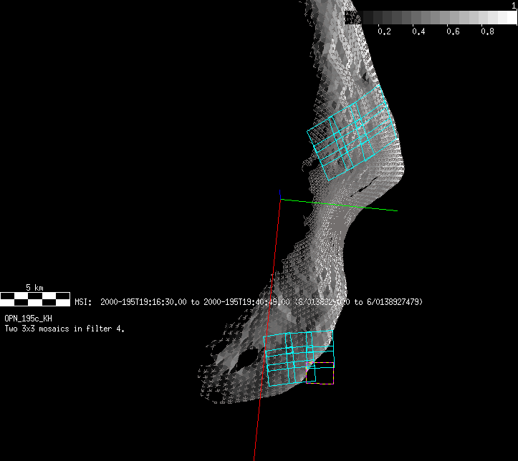Click the "Two 3x3 mosaics in filter 4." description
The image size is (518, 461).
pyautogui.click(x=64, y=329)
